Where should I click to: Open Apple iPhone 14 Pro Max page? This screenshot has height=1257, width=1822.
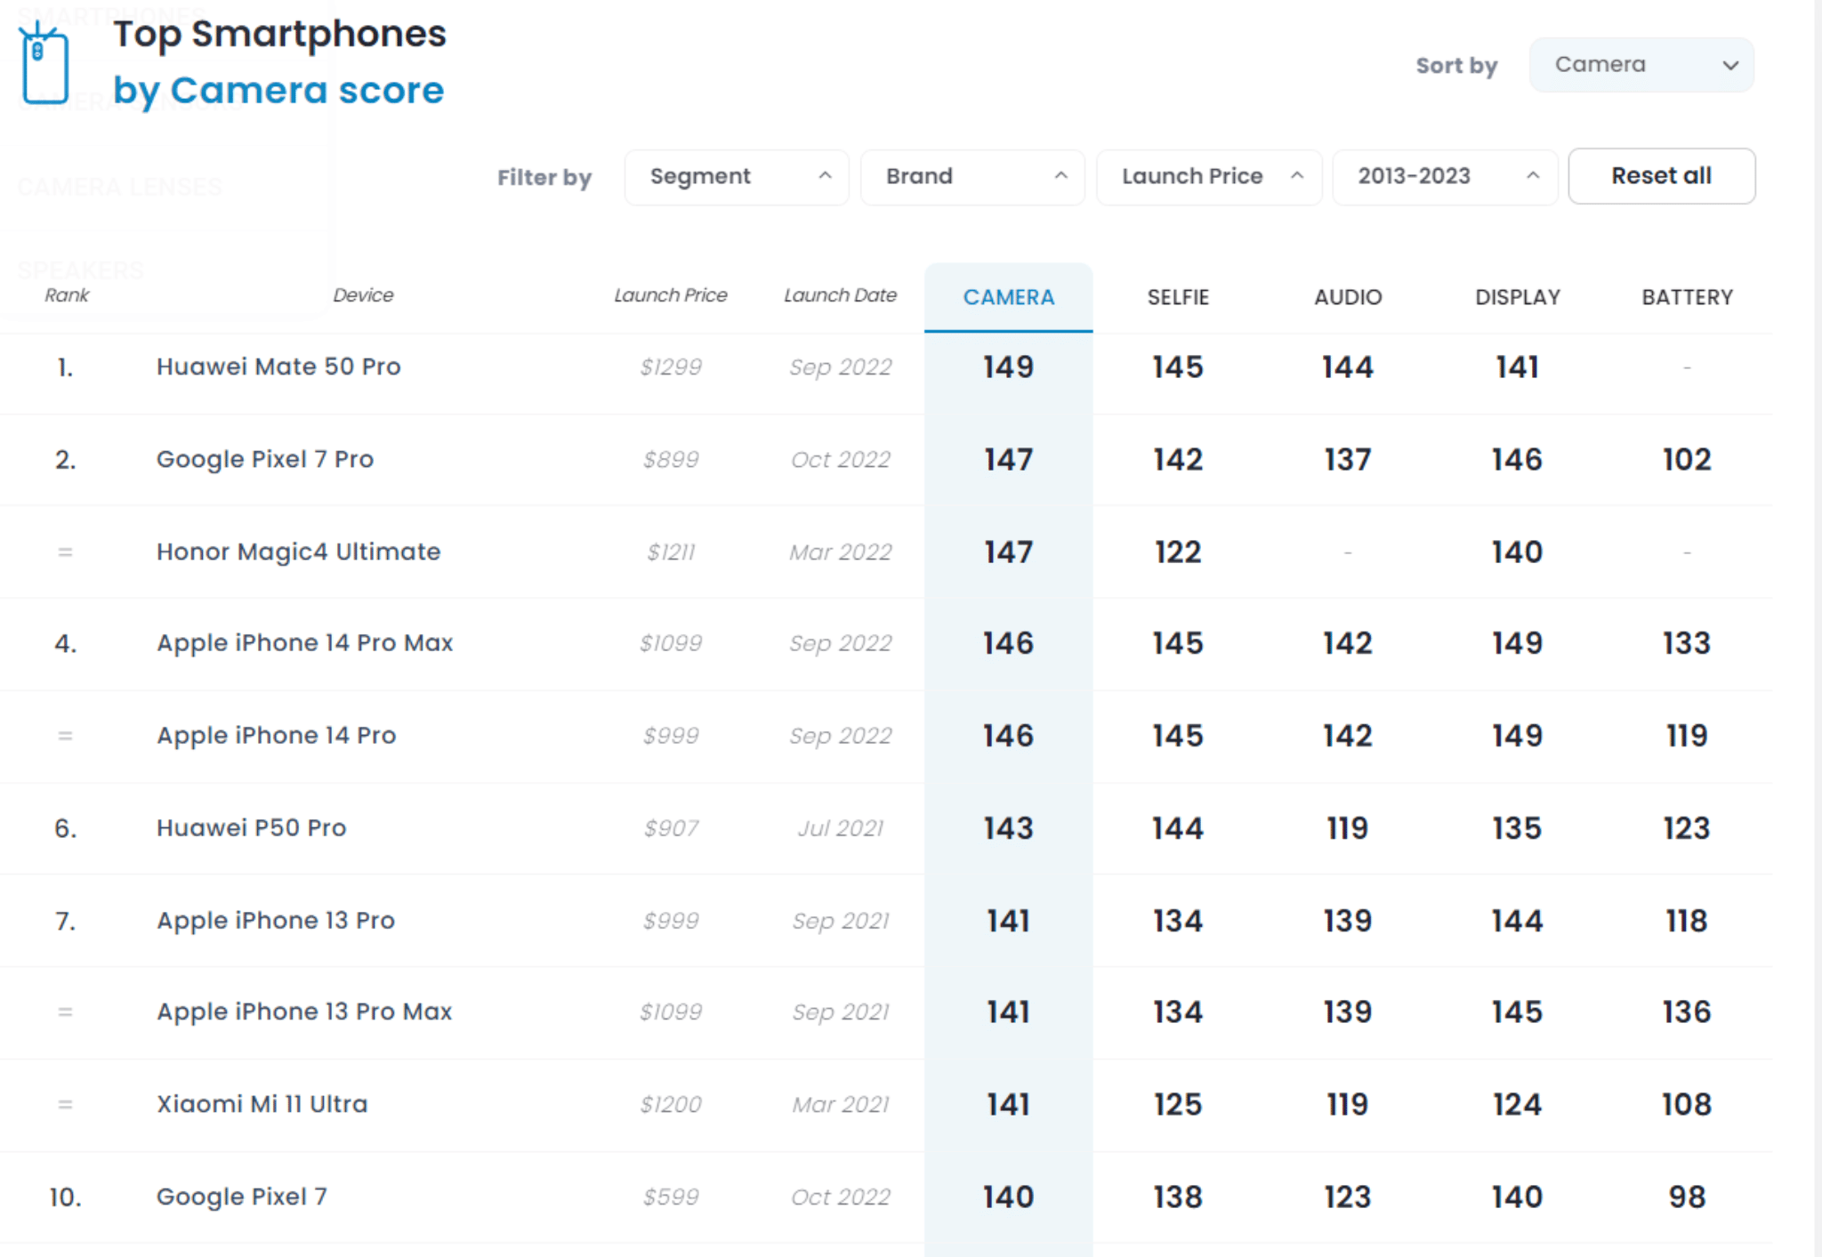click(x=304, y=643)
